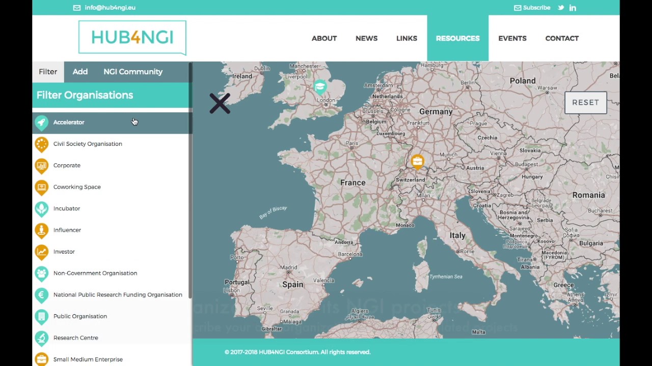Viewport: 652px width, 366px height.
Task: Filter by Incubator label
Action: (67, 208)
